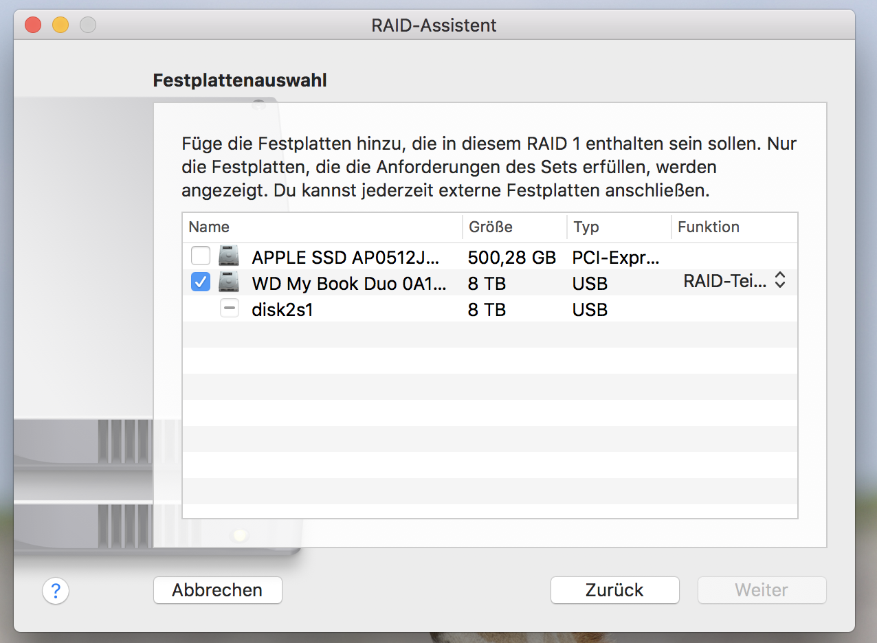
Task: Minimize the RAID-Assistent window
Action: coord(60,26)
